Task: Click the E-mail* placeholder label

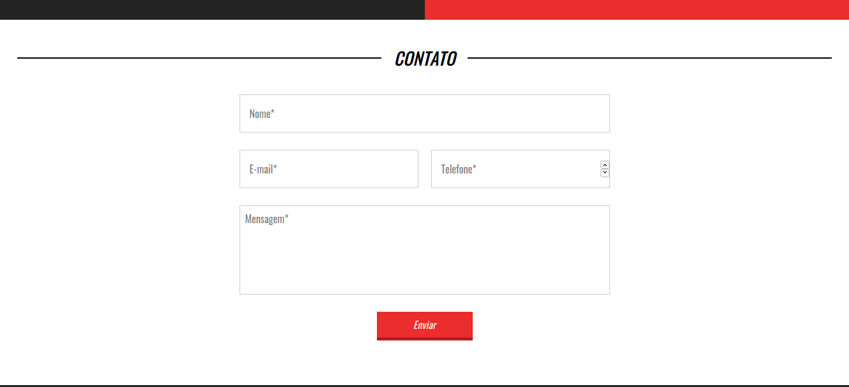Action: (x=263, y=169)
